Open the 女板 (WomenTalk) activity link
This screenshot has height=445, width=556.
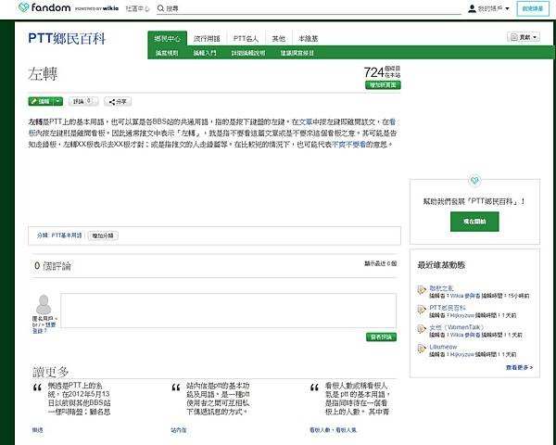pyautogui.click(x=456, y=327)
